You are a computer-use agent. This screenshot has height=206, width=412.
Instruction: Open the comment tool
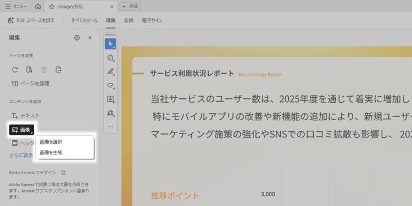click(110, 58)
